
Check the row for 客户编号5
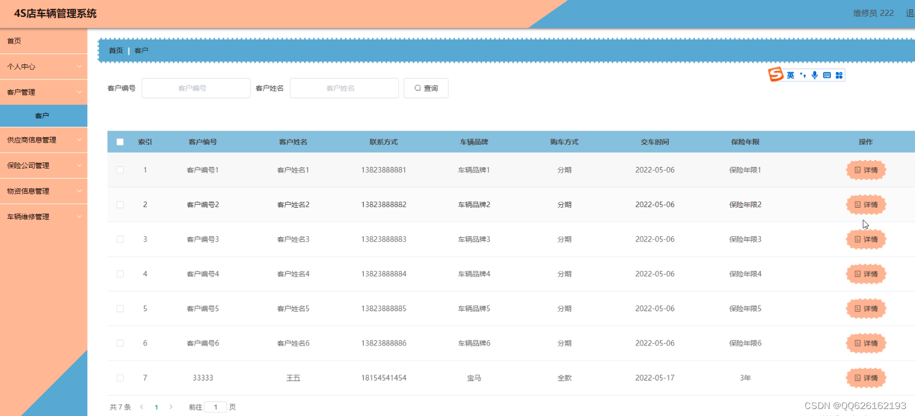coord(120,309)
